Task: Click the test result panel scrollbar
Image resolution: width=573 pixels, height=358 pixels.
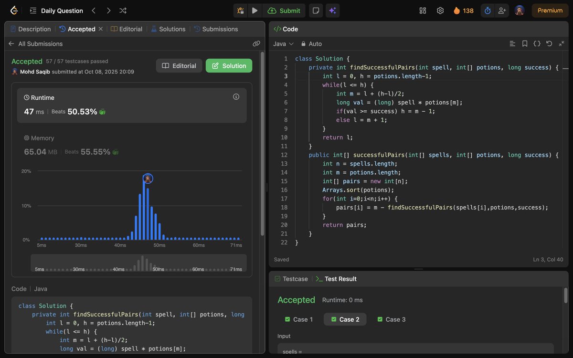Action: click(566, 296)
